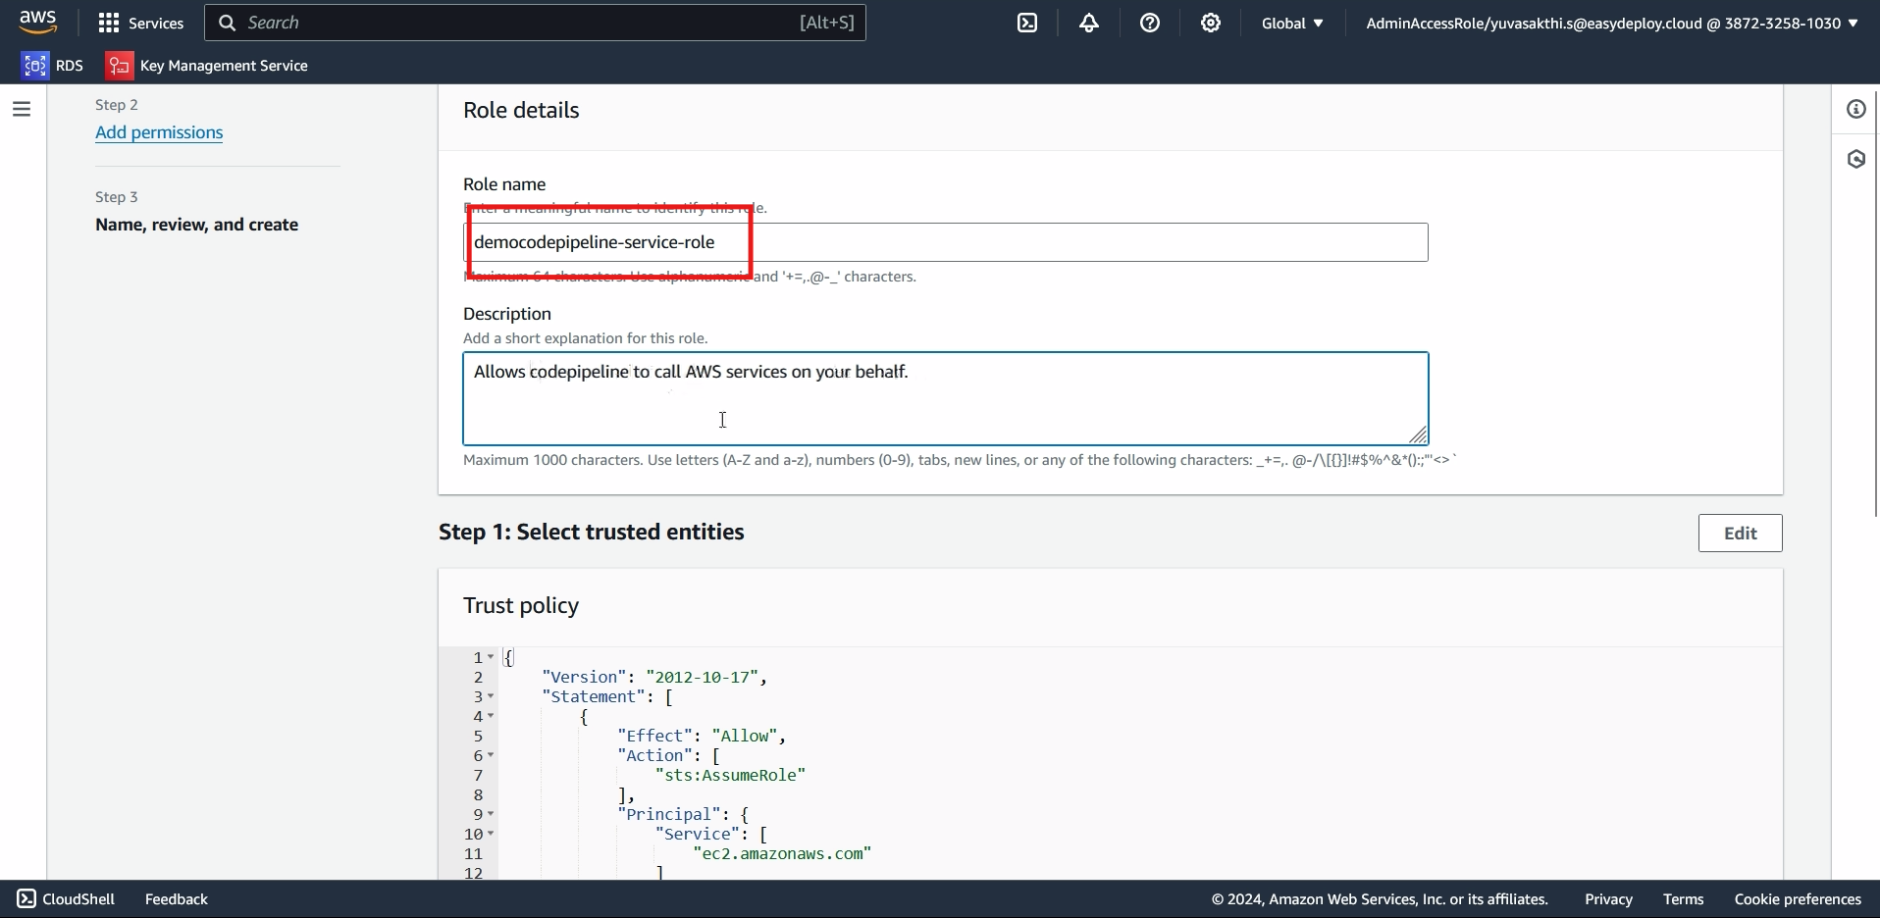Viewport: 1880px width, 918px height.
Task: Open the RDS service icon shortcut
Action: pyautogui.click(x=35, y=66)
